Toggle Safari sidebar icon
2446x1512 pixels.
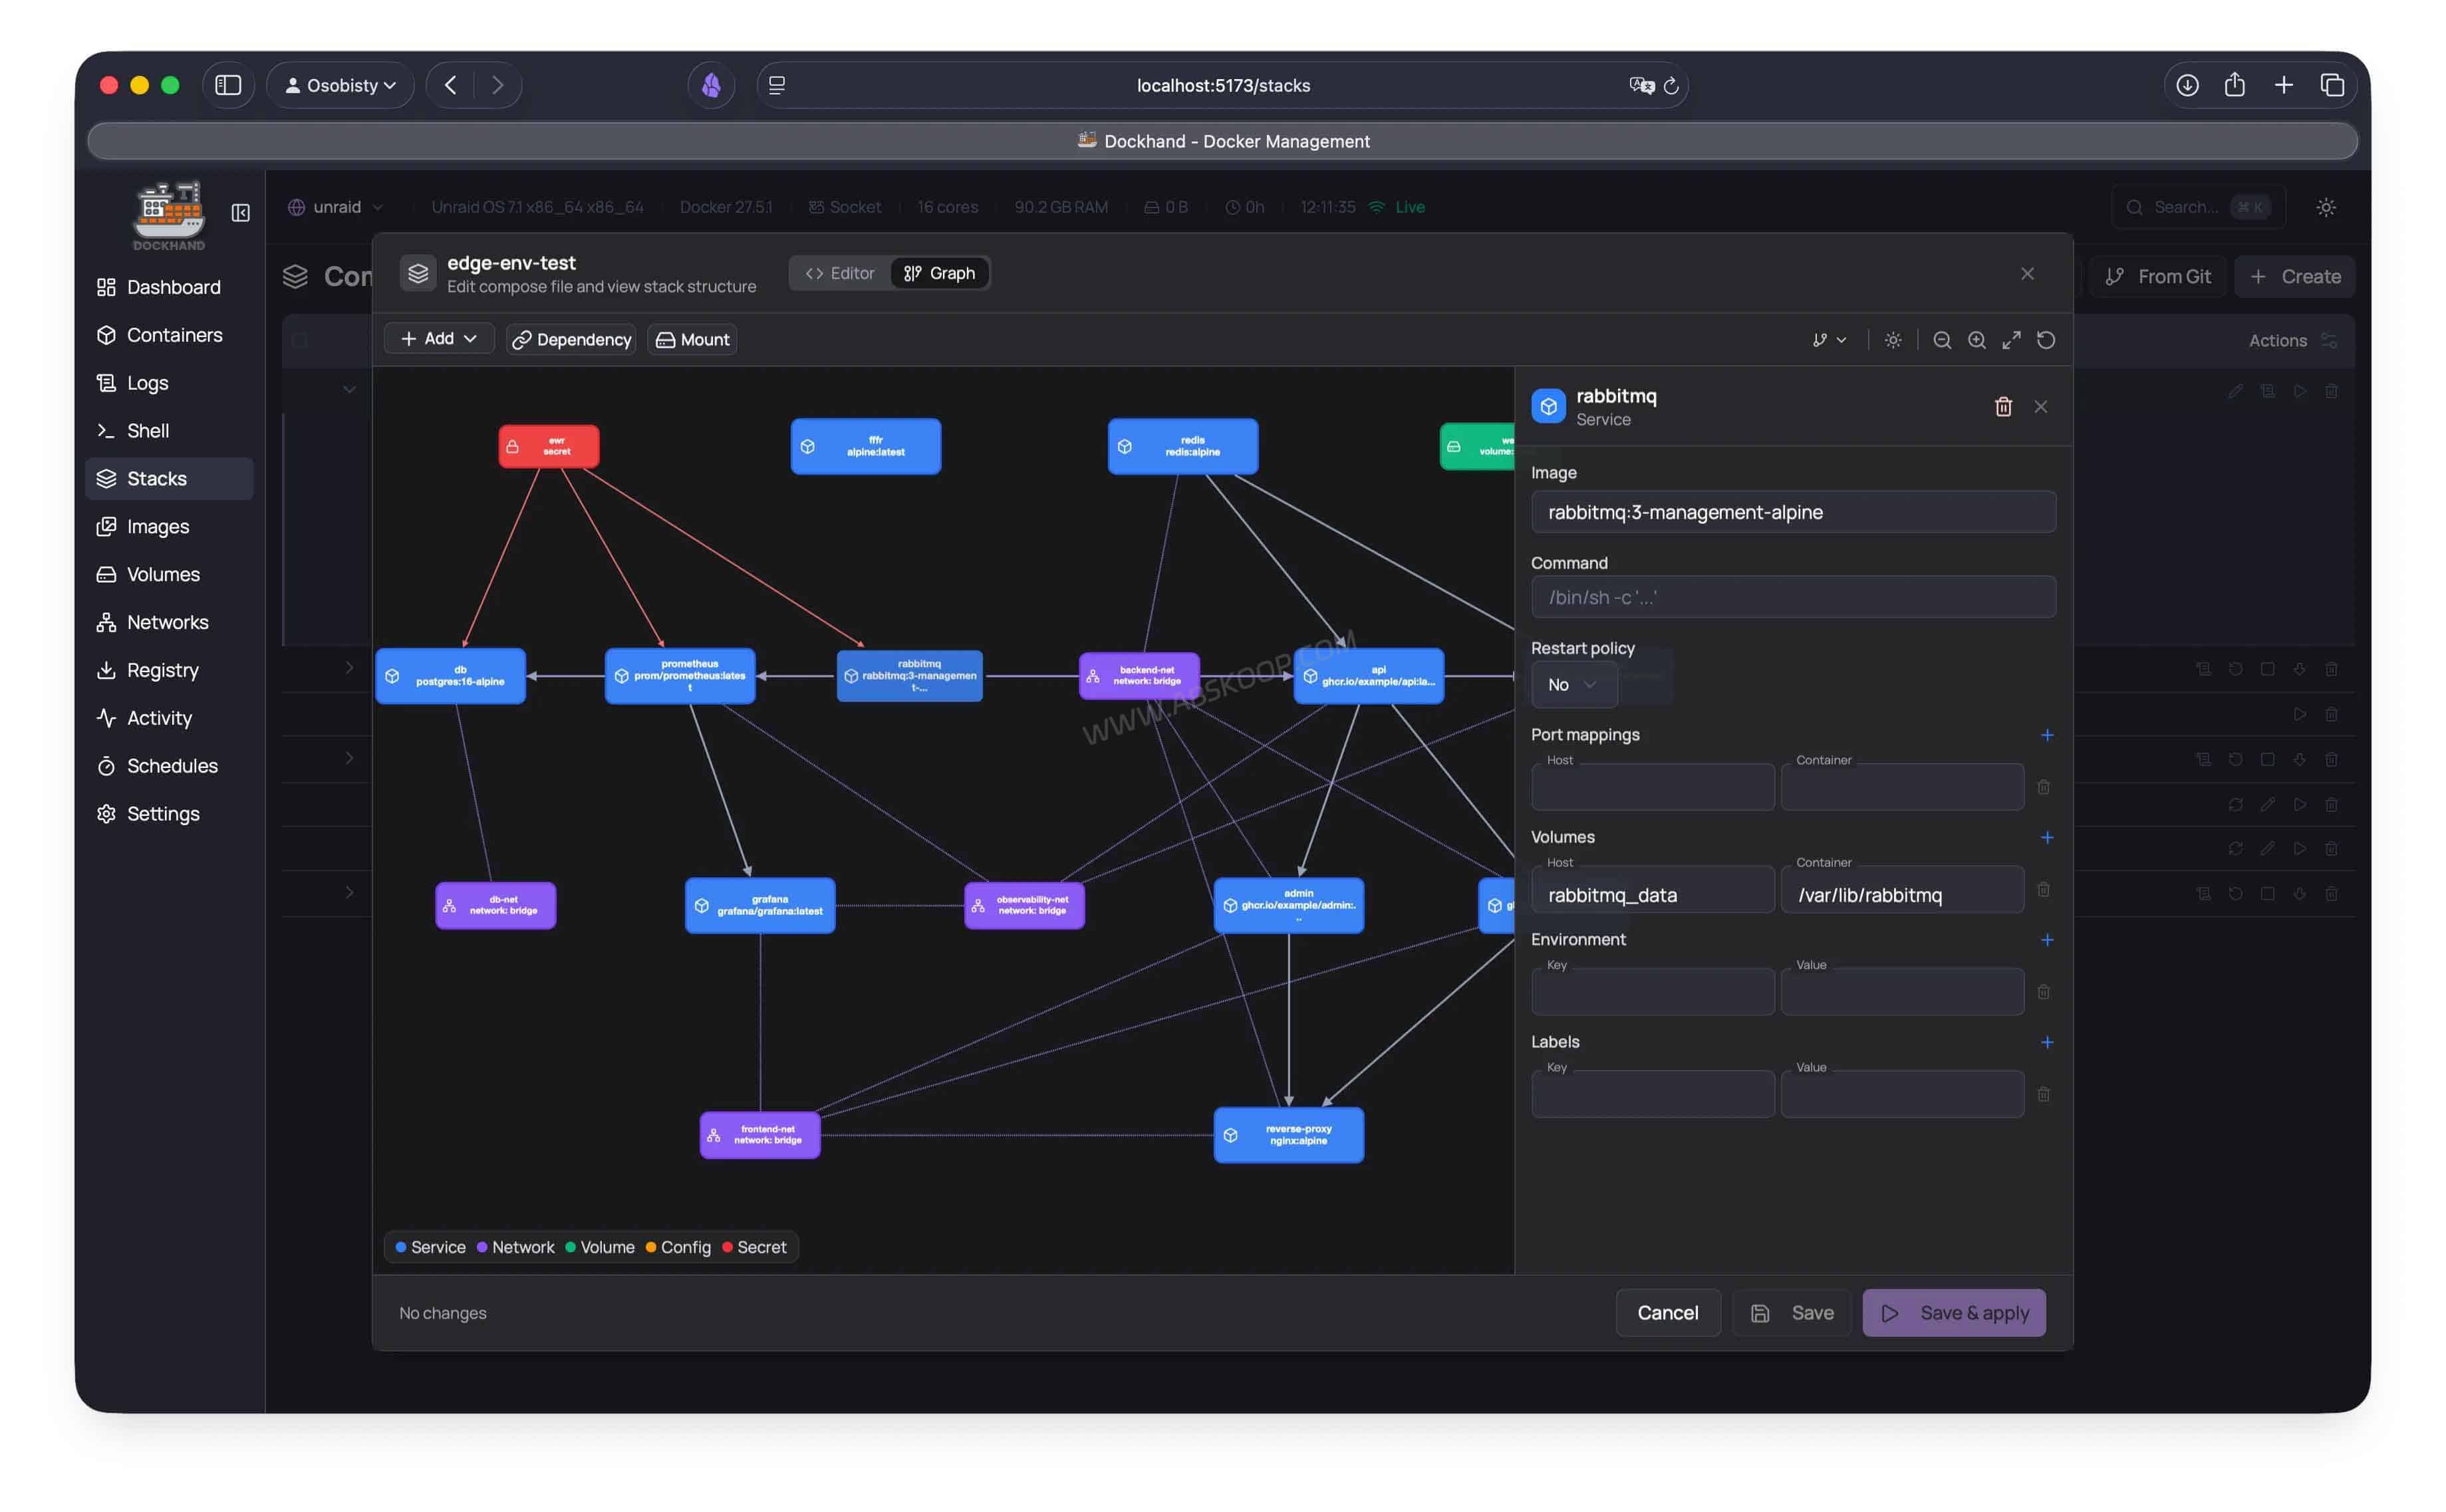coord(228,85)
